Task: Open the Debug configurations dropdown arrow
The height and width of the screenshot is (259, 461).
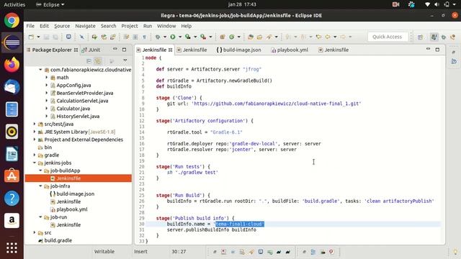Action: pyautogui.click(x=165, y=37)
